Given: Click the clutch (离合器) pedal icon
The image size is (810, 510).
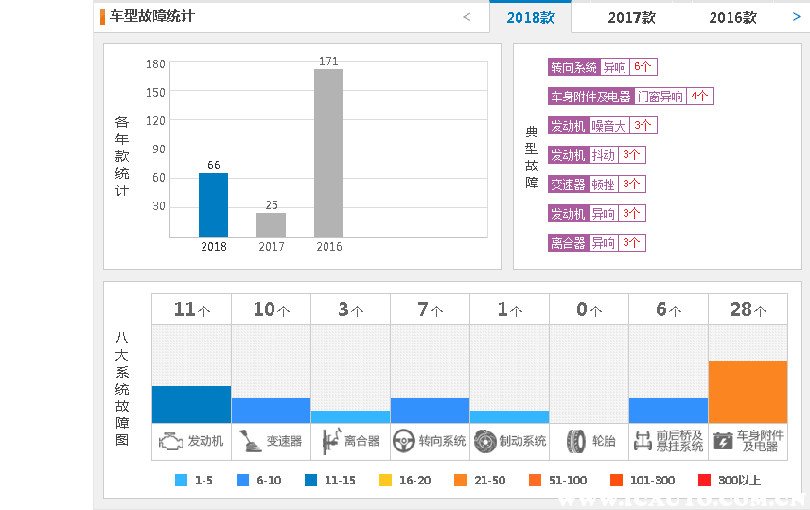Looking at the screenshot, I should pos(329,441).
